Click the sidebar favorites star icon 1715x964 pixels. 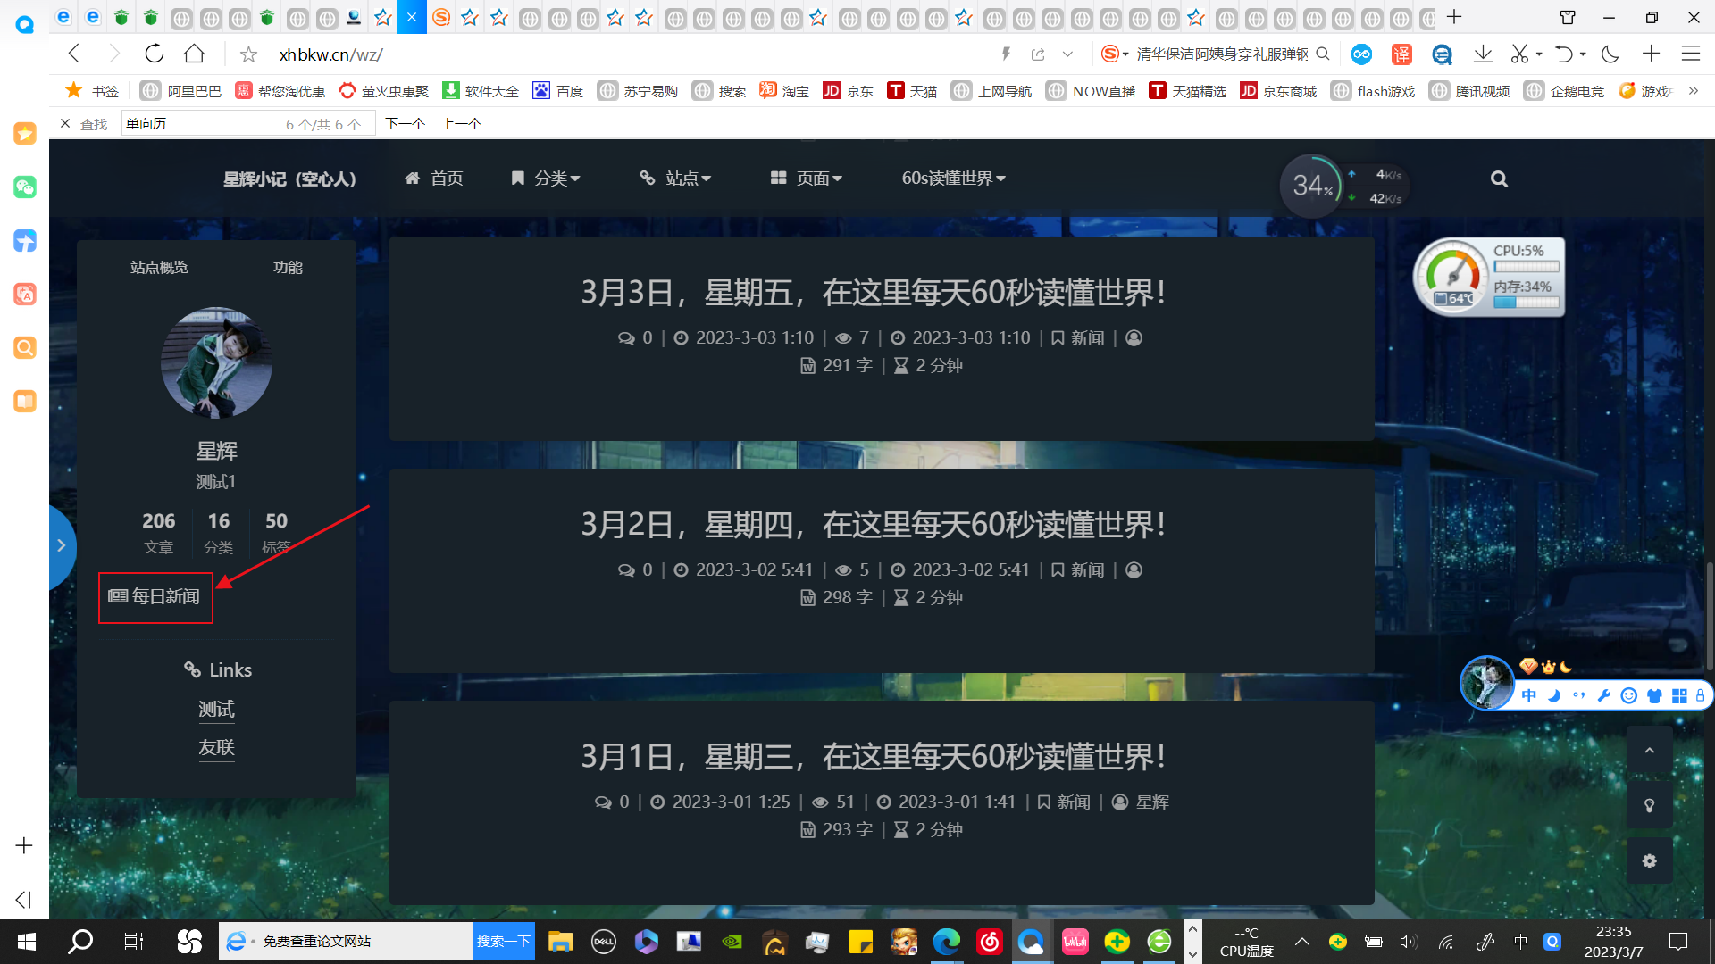click(x=24, y=134)
